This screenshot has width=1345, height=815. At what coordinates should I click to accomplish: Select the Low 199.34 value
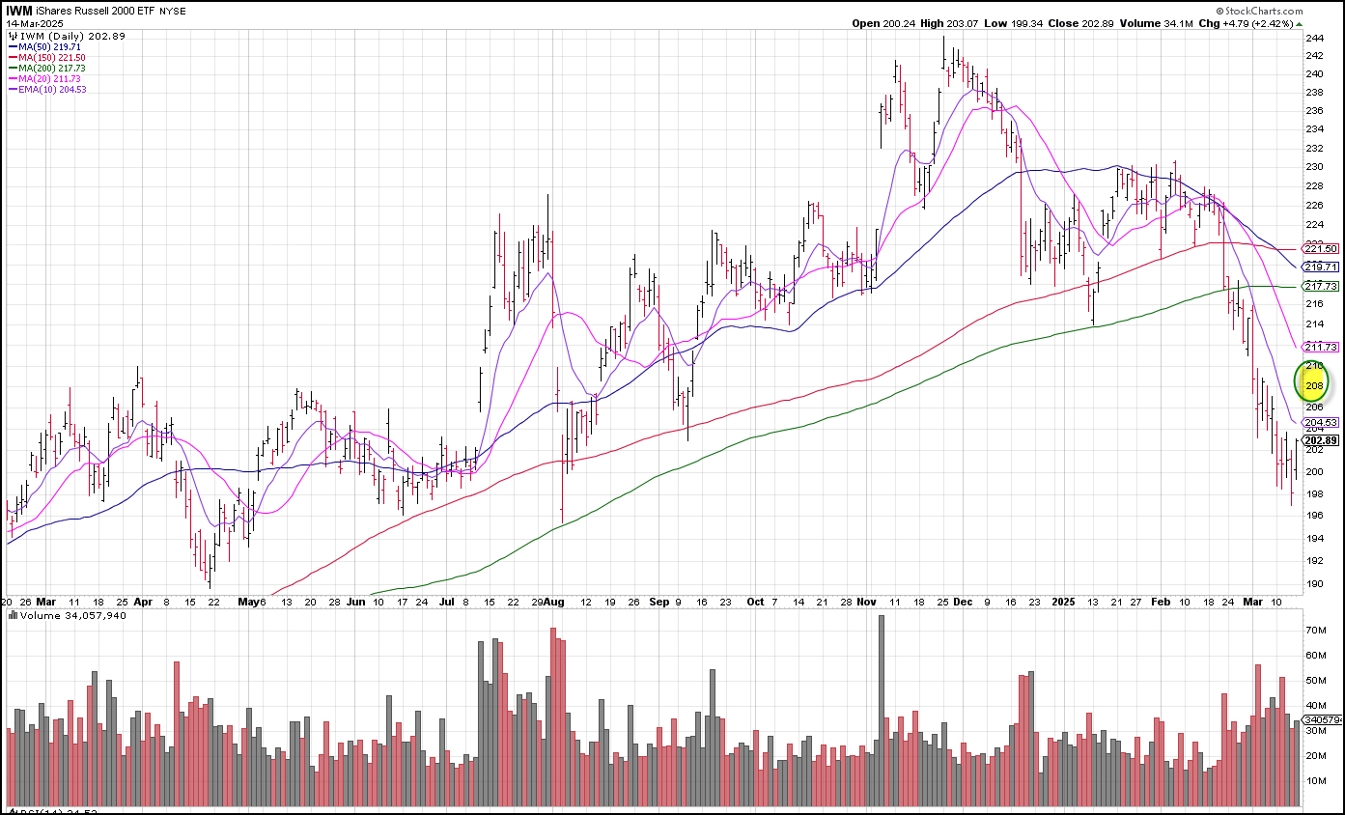(x=1014, y=23)
